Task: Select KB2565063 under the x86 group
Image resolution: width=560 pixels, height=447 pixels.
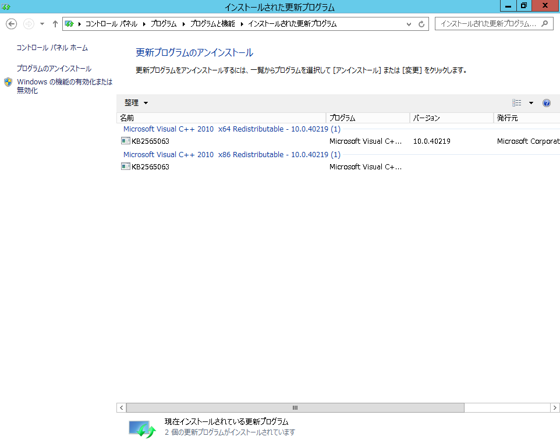Action: [150, 166]
